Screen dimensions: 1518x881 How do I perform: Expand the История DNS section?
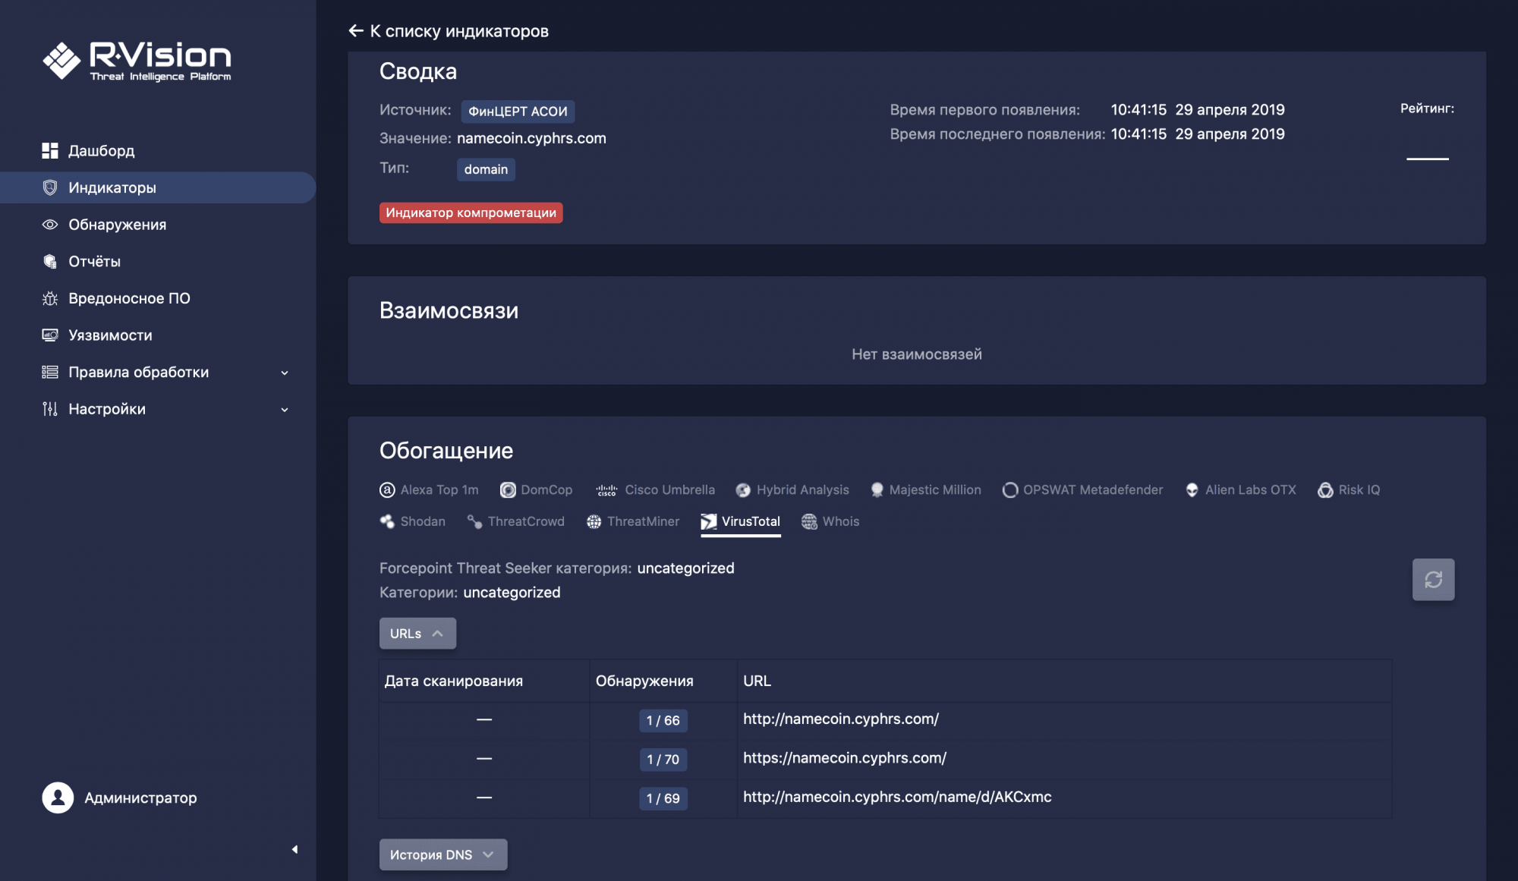click(x=442, y=854)
